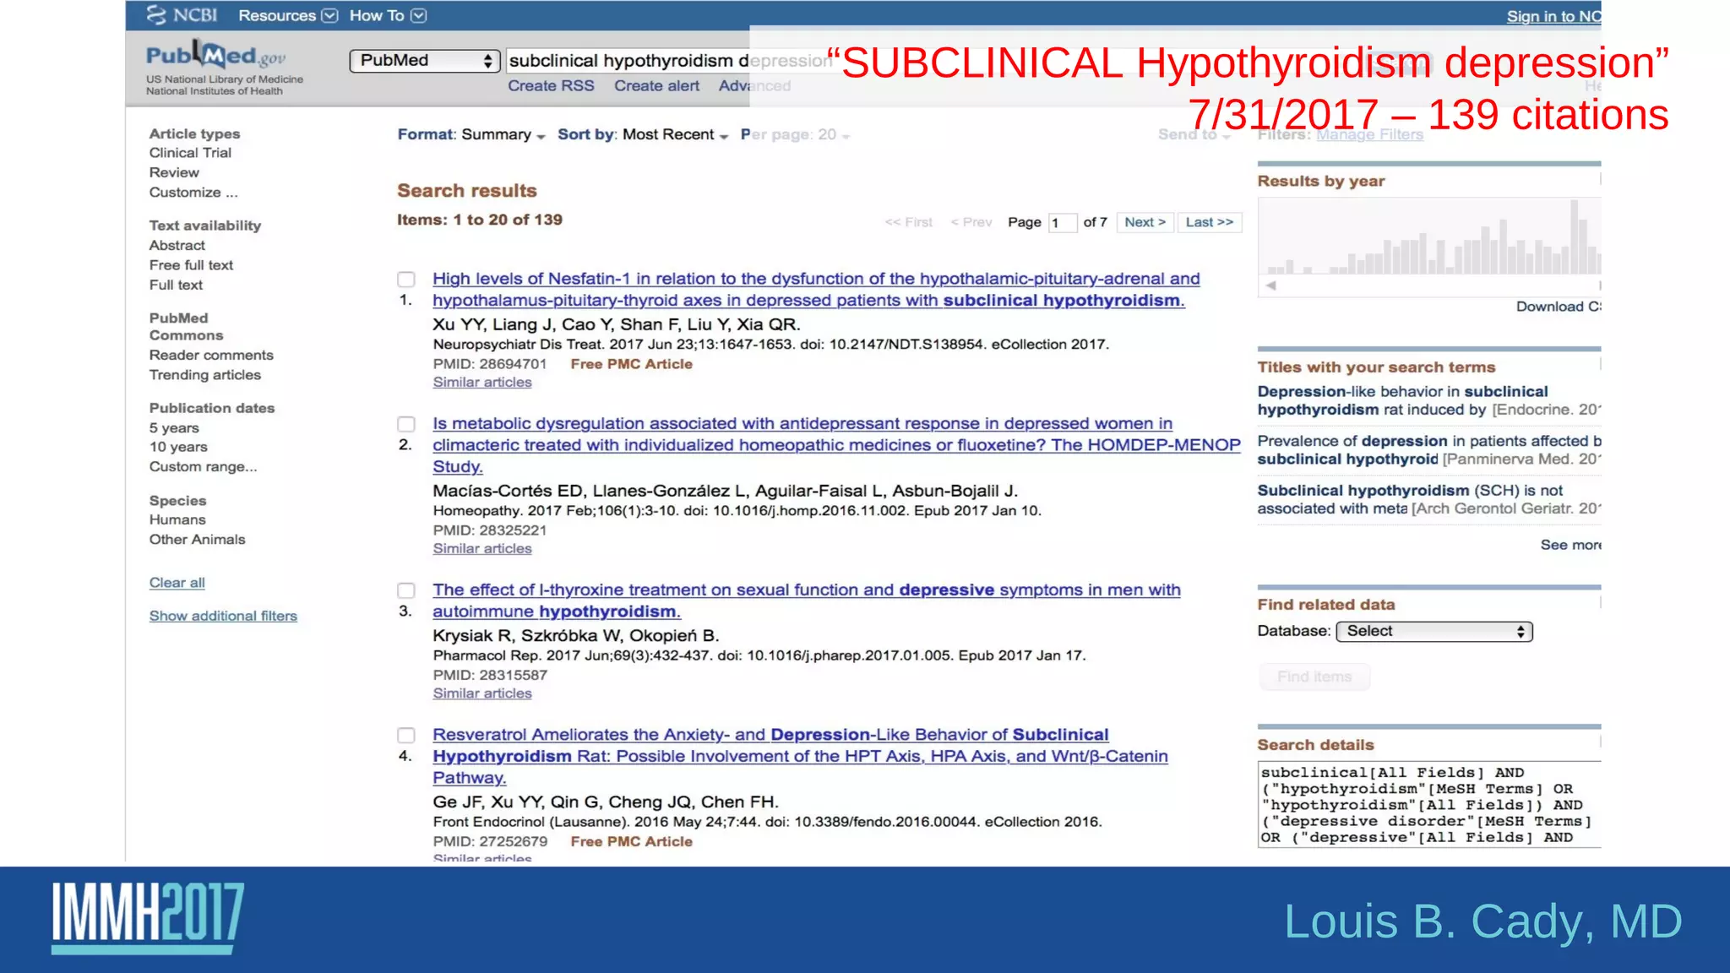Filter by Reader comments
The height and width of the screenshot is (973, 1730).
pos(211,355)
